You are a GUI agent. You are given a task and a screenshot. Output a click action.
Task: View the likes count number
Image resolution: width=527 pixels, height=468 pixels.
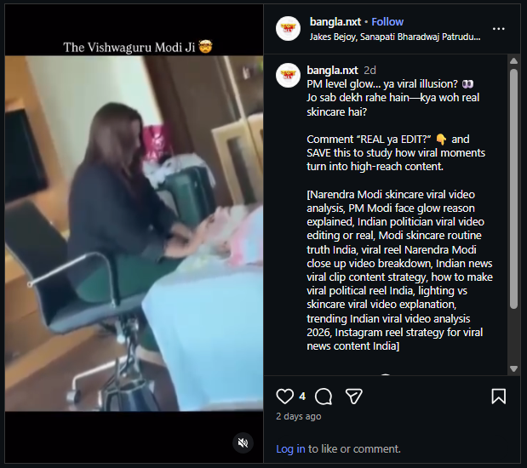pyautogui.click(x=302, y=397)
